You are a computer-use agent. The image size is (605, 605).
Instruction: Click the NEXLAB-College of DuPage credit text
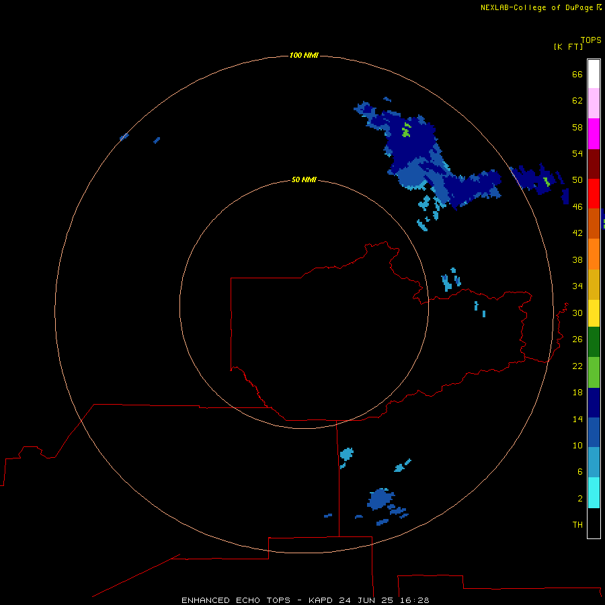(536, 7)
